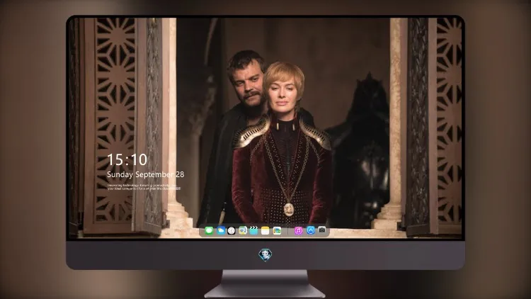Click the monitor chin logo badge
Screen dimensions: 531x299
pyautogui.click(x=265, y=255)
